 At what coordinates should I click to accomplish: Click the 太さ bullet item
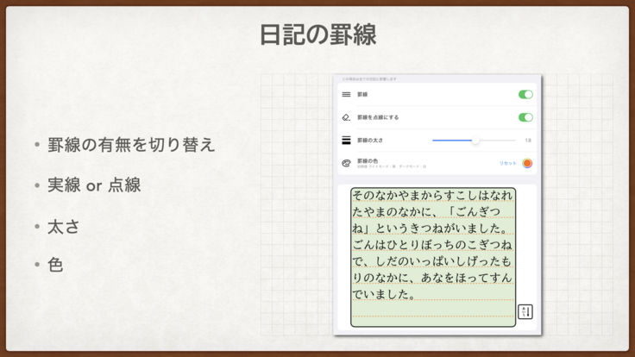click(63, 226)
